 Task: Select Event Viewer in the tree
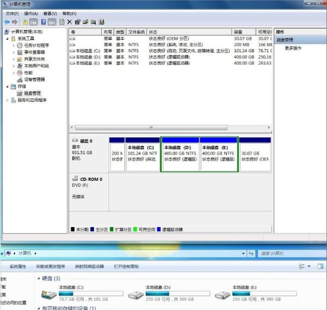[31, 52]
